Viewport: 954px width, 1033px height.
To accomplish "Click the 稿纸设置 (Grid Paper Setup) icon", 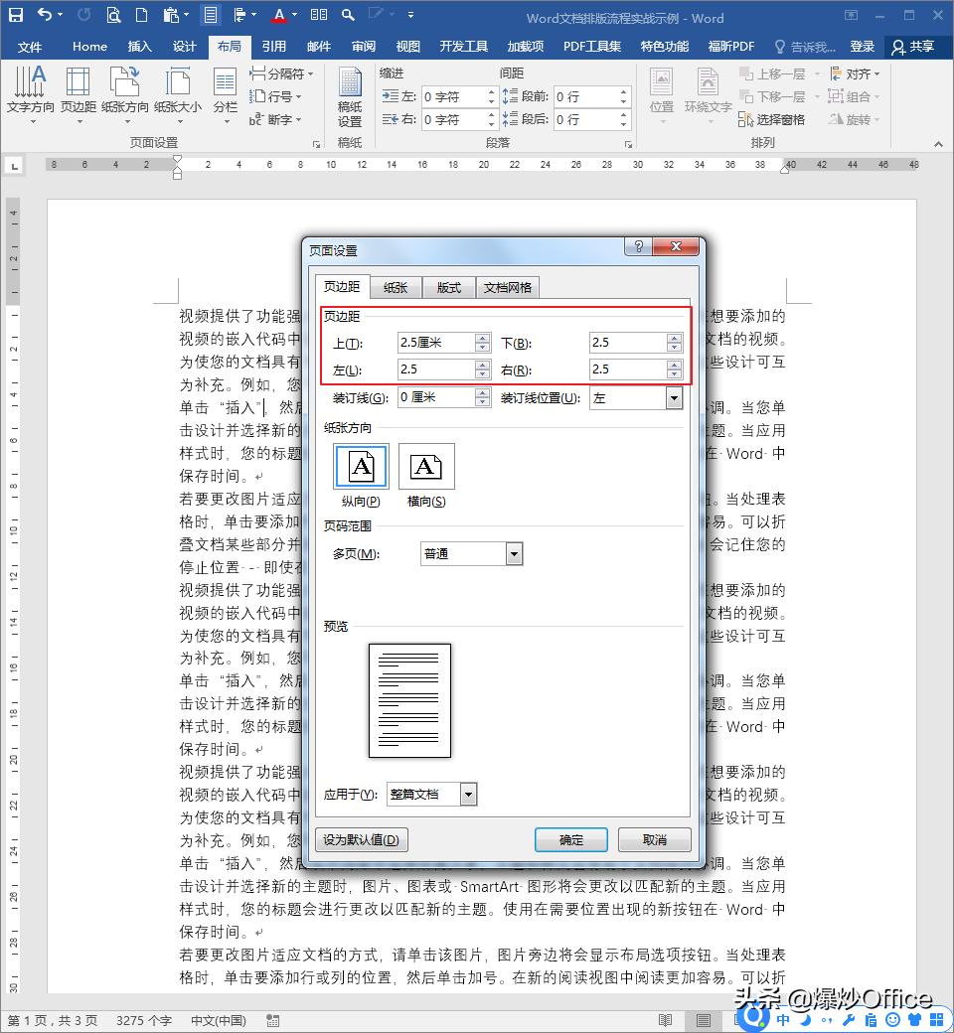I will coord(350,91).
